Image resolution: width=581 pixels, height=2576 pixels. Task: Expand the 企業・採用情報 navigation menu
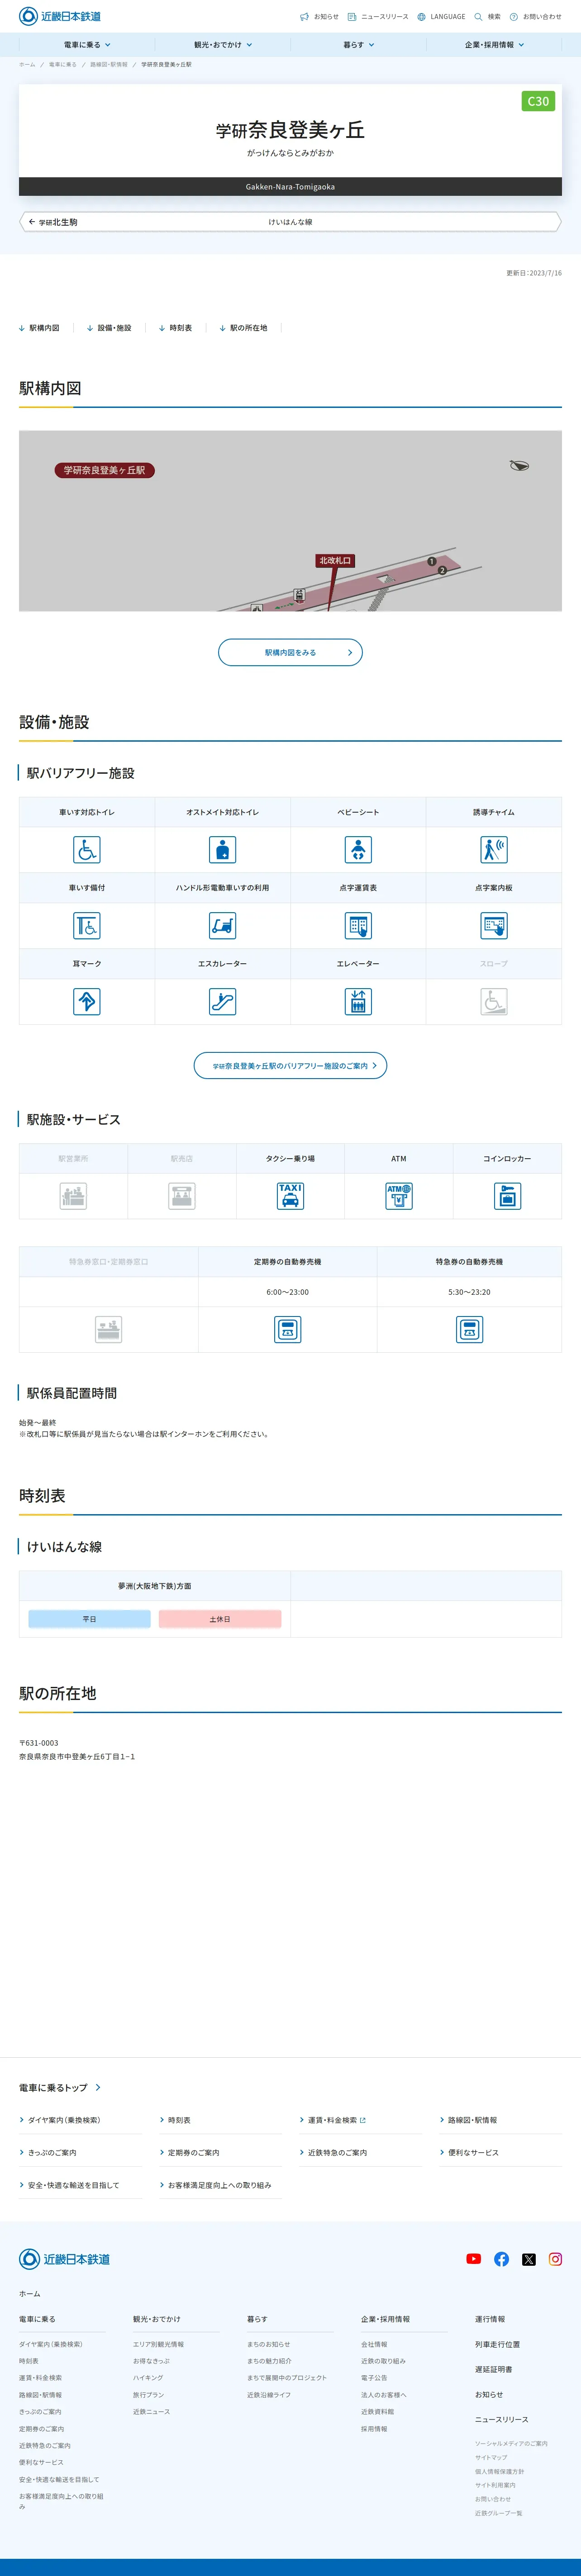[x=494, y=45]
